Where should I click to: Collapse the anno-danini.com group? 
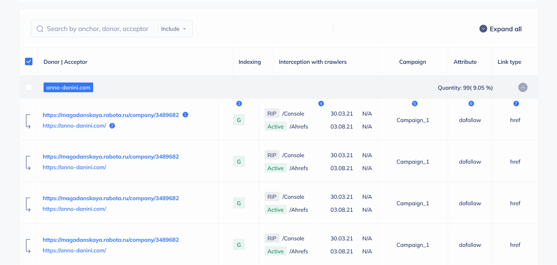pyautogui.click(x=523, y=88)
